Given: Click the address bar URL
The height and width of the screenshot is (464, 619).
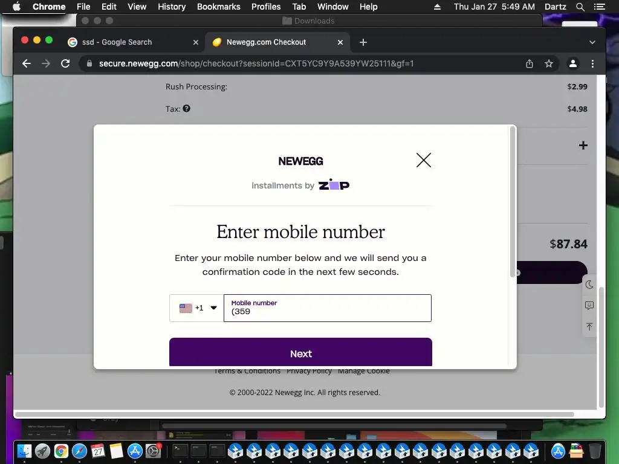Looking at the screenshot, I should pyautogui.click(x=256, y=63).
